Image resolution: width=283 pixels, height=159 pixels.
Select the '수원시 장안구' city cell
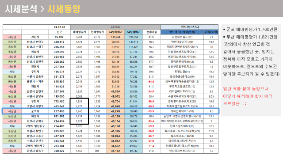(35, 131)
